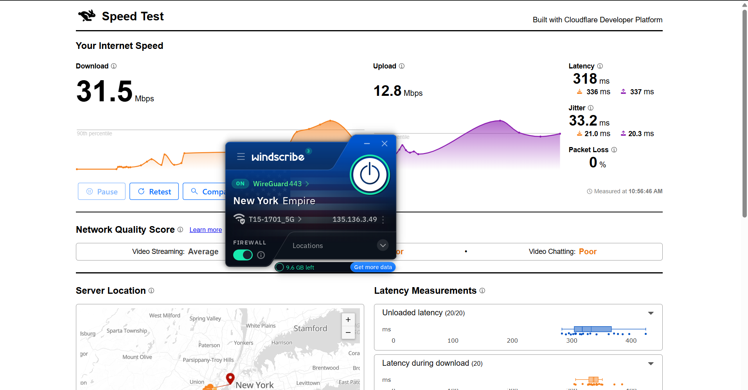Collapse the Latency during download section
This screenshot has height=390, width=748.
coord(651,363)
